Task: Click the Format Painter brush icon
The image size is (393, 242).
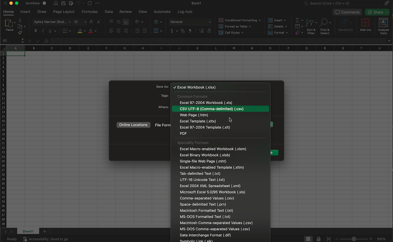Action: pos(20,32)
